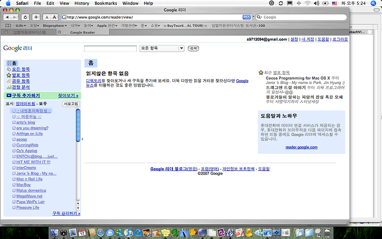382x239 pixels.
Task: Open the 모든 항목 search scope dropdown
Action: pos(162,48)
